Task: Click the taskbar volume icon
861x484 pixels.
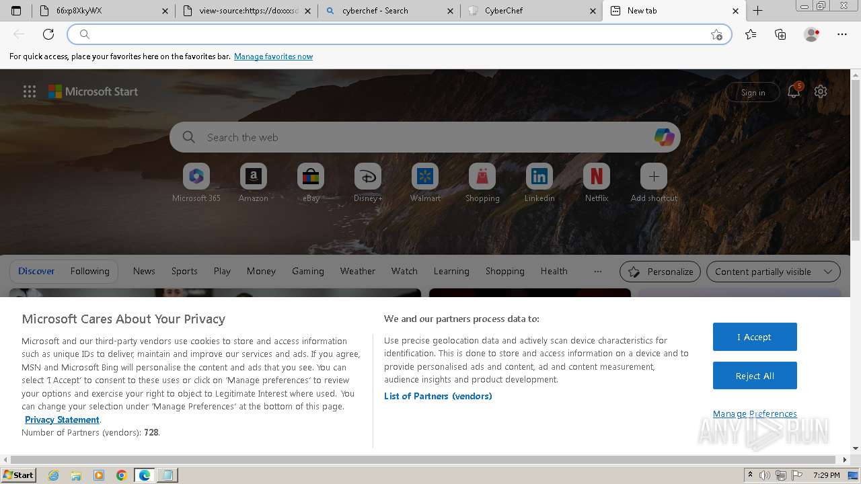Action: point(765,475)
